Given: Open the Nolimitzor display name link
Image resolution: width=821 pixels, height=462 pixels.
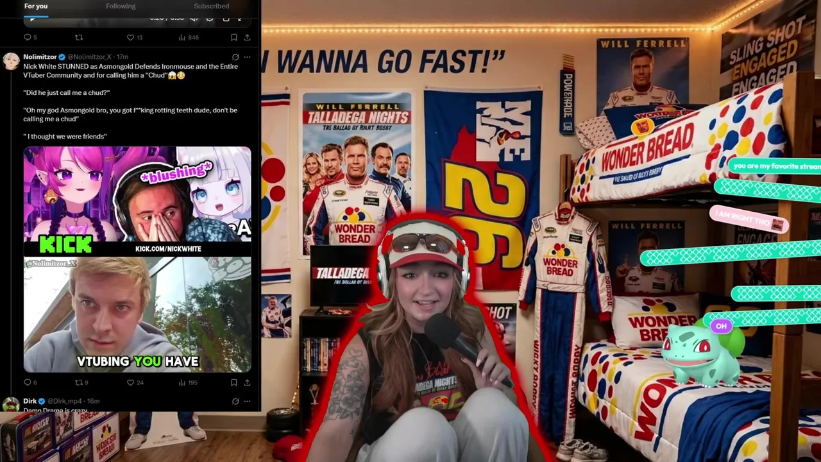Looking at the screenshot, I should pos(40,57).
